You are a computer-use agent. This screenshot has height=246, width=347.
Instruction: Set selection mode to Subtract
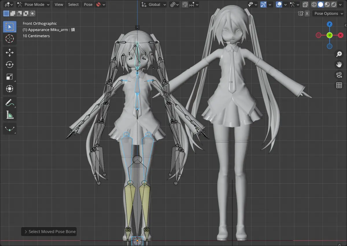pyautogui.click(x=19, y=13)
